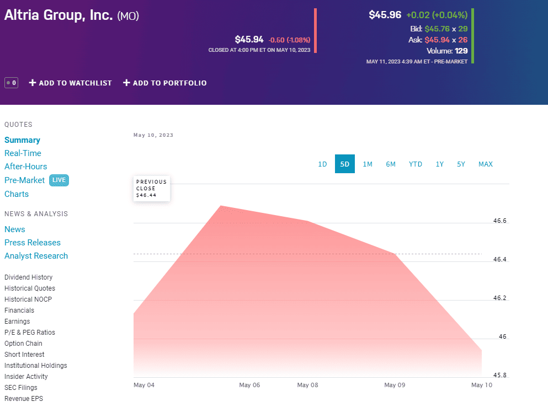Viewport: 548px width, 407px height.
Task: Click the May 10, 2023 chart date
Action: tap(153, 135)
